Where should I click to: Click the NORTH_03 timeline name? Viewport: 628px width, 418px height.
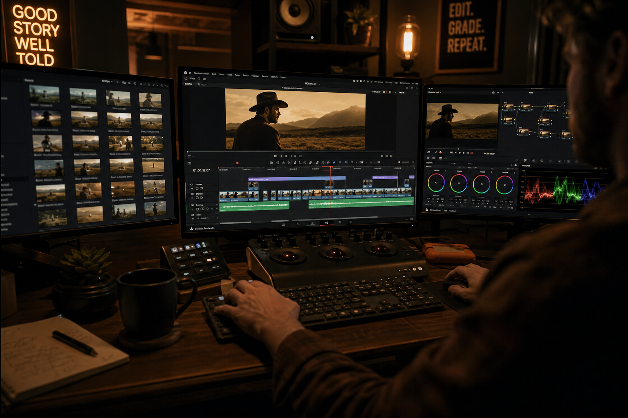(x=311, y=84)
